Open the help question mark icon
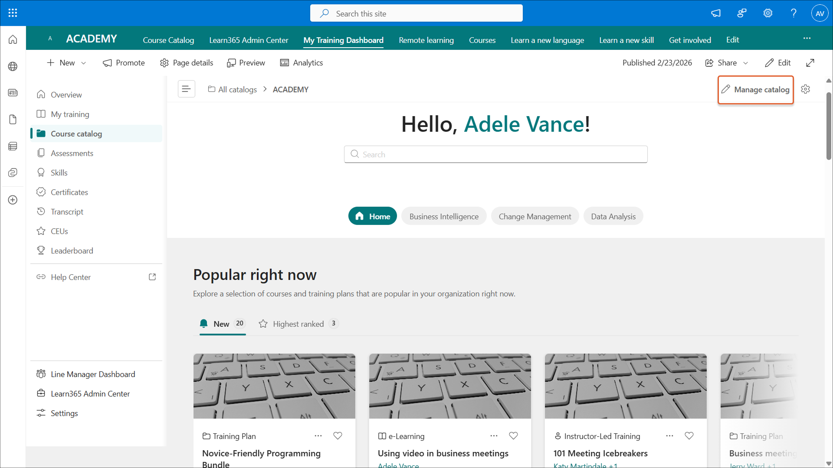 (x=794, y=13)
